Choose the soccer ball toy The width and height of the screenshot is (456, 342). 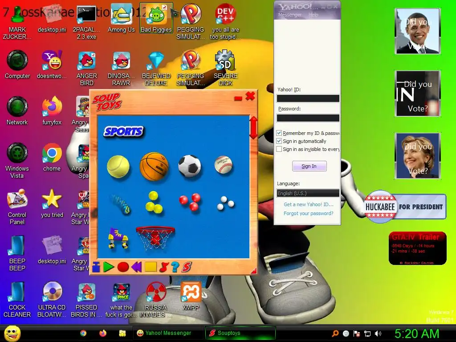pyautogui.click(x=190, y=166)
